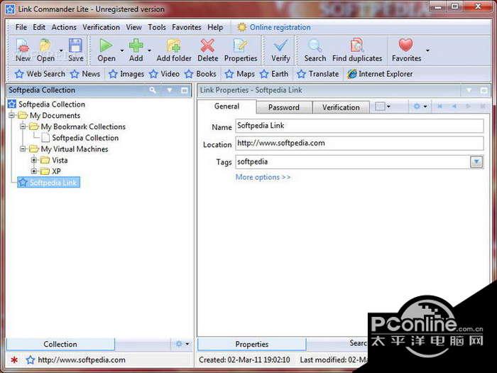Open dropdown arrow next to green Open link
This screenshot has width=497, height=373.
pos(122,50)
